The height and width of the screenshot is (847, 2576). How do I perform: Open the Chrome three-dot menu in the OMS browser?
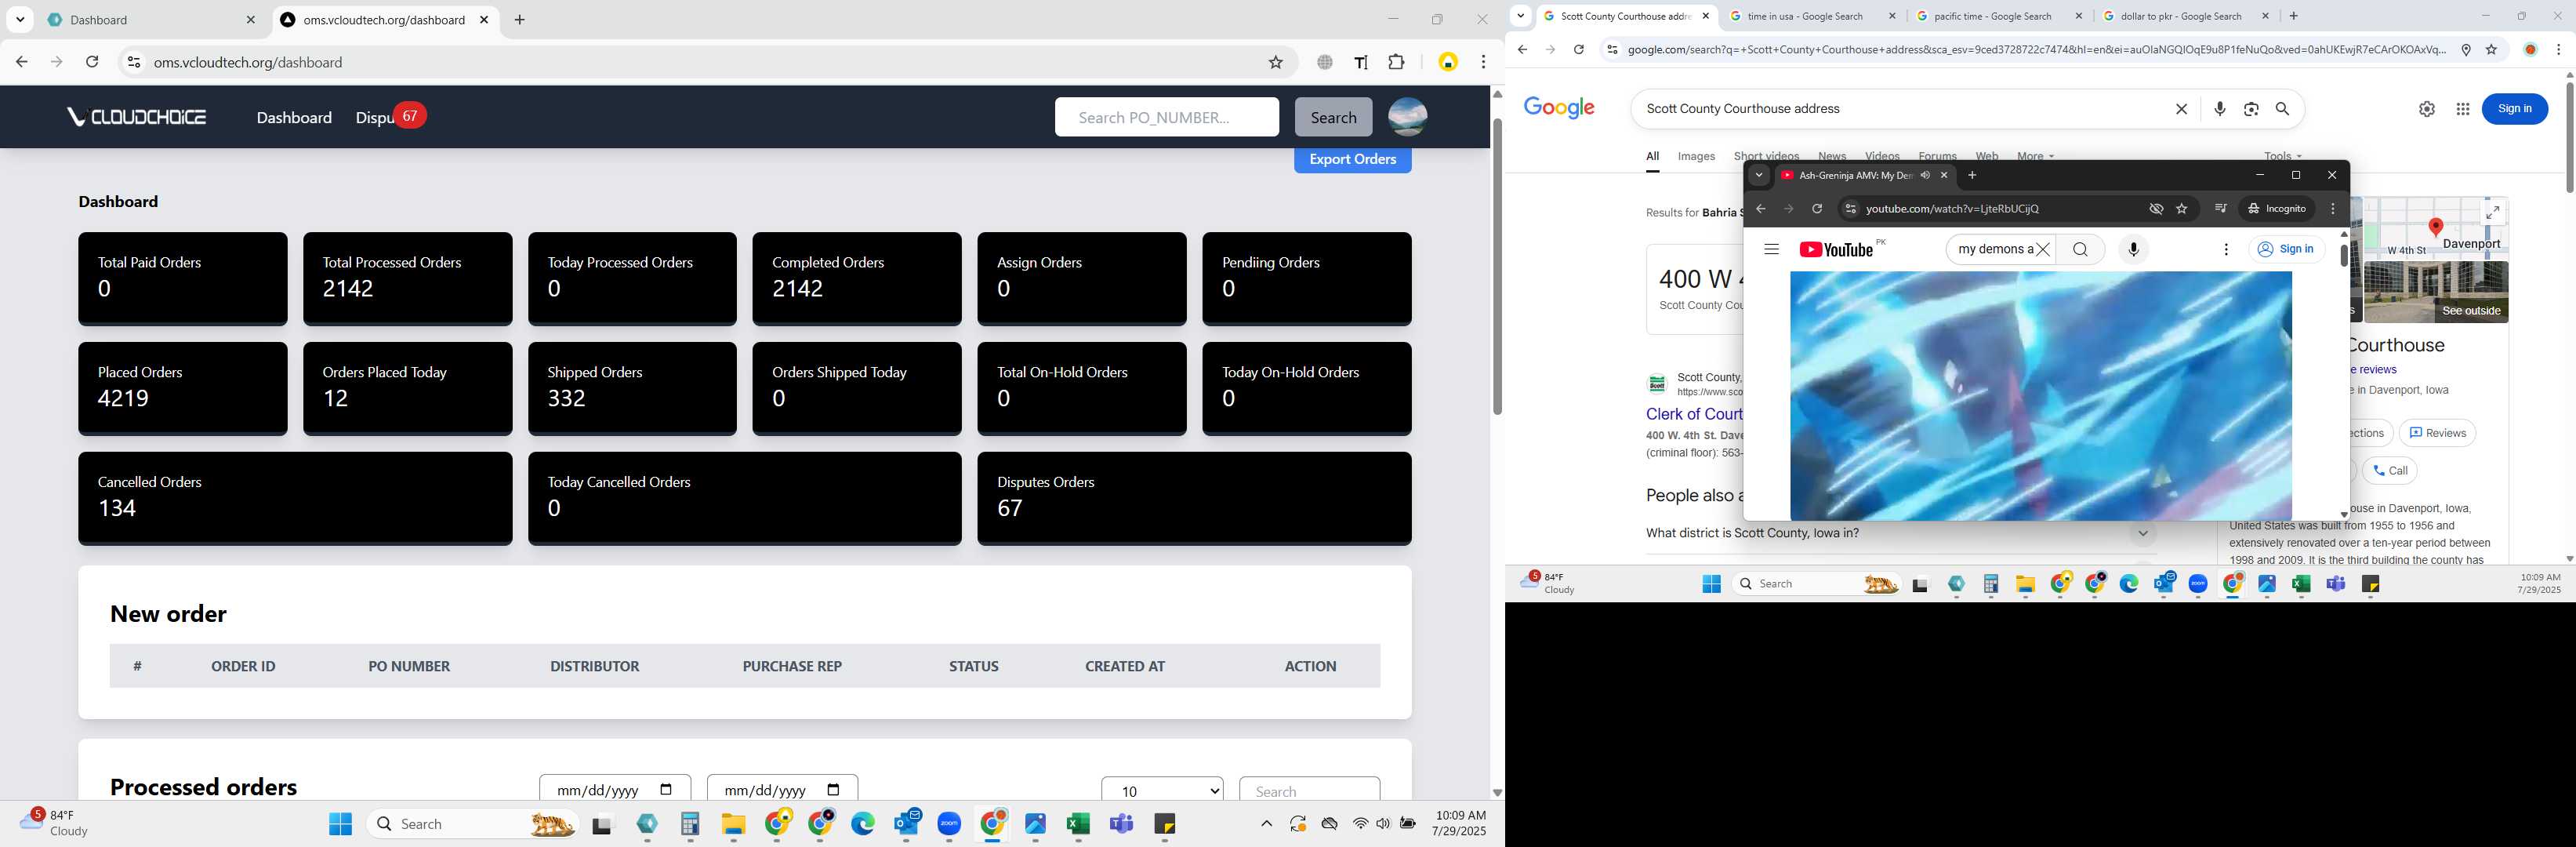pos(1483,62)
